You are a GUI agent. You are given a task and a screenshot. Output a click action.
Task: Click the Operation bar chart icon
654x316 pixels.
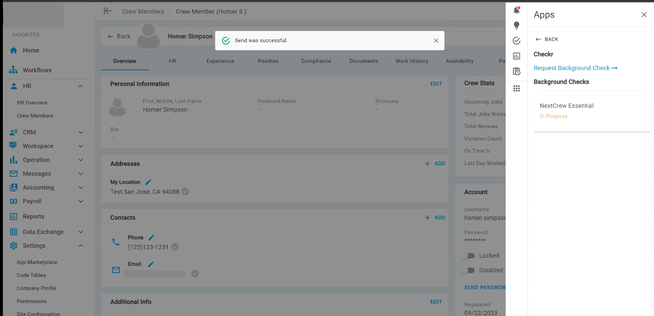[x=13, y=159]
